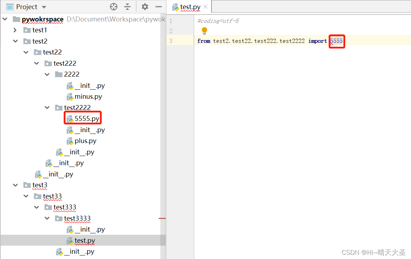The image size is (411, 259).
Task: Collapse the 2222 folder chevron
Action: pyautogui.click(x=47, y=75)
